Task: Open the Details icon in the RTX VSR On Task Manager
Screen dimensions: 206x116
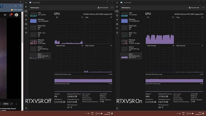Action: tap(117, 28)
